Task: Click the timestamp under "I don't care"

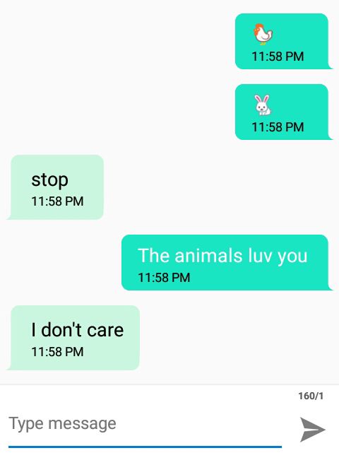Action: coord(57,352)
